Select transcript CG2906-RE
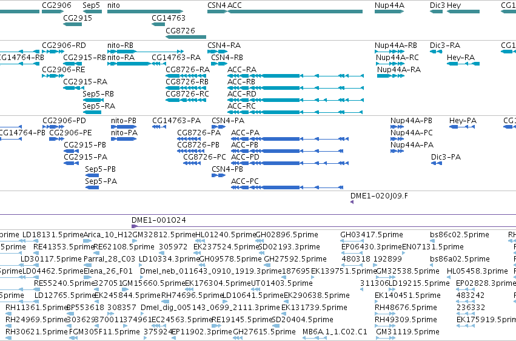The width and height of the screenshot is (516, 341). [x=64, y=69]
